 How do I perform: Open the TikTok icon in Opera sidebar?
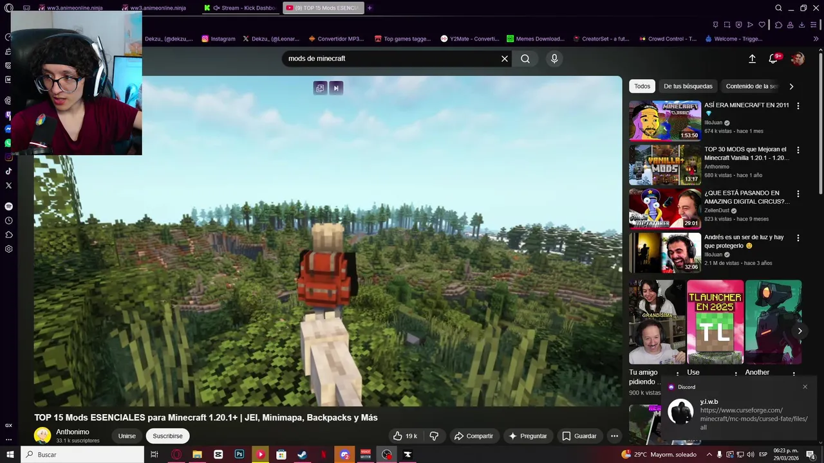(x=8, y=171)
